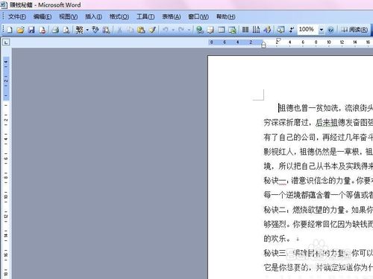The width and height of the screenshot is (373, 279).
Task: Open the 文件(F) menu
Action: click(x=17, y=16)
